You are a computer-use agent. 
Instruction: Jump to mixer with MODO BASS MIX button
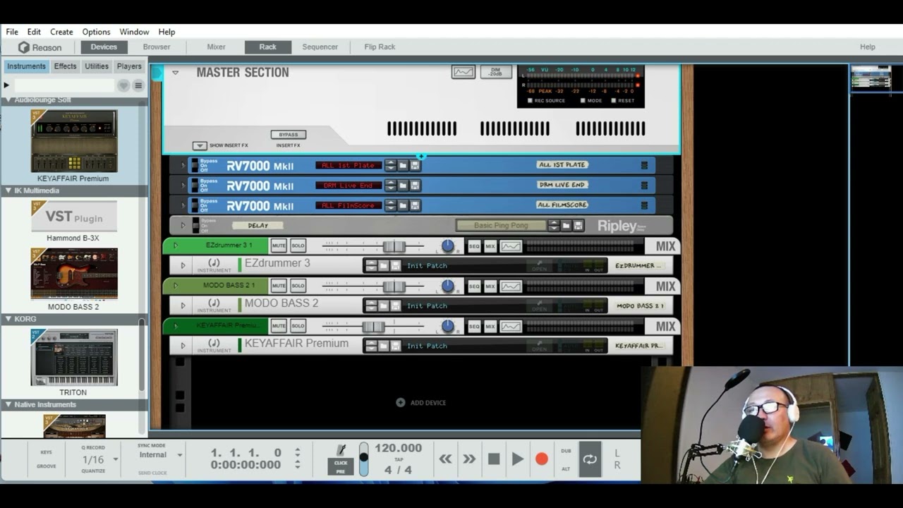pos(490,286)
